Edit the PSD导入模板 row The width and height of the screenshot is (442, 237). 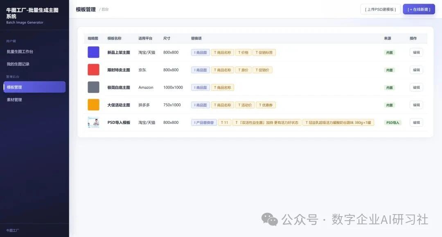(416, 123)
